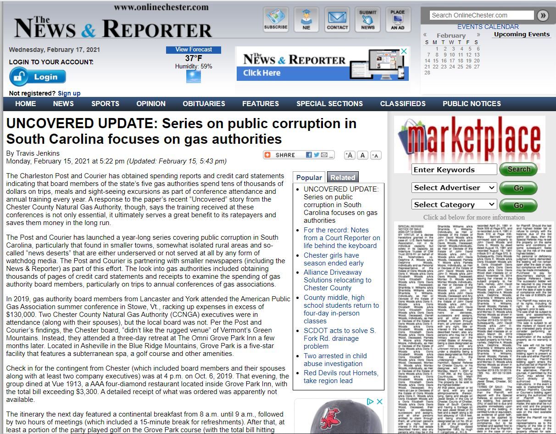The image size is (556, 434).
Task: Click the baseball cap ad image
Action: pos(339,417)
